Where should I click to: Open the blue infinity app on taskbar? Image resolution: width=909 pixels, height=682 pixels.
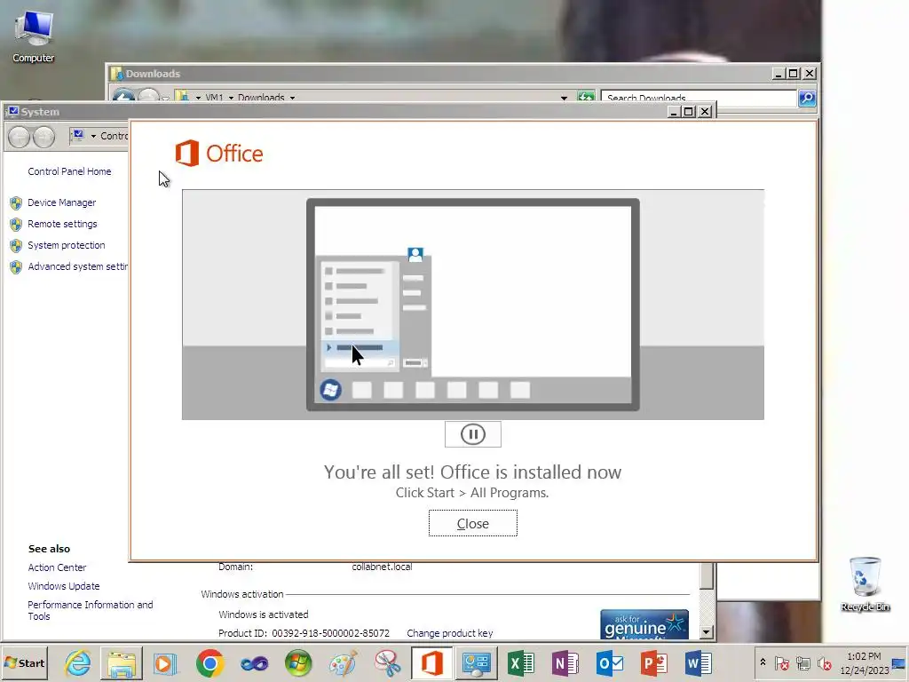point(254,662)
